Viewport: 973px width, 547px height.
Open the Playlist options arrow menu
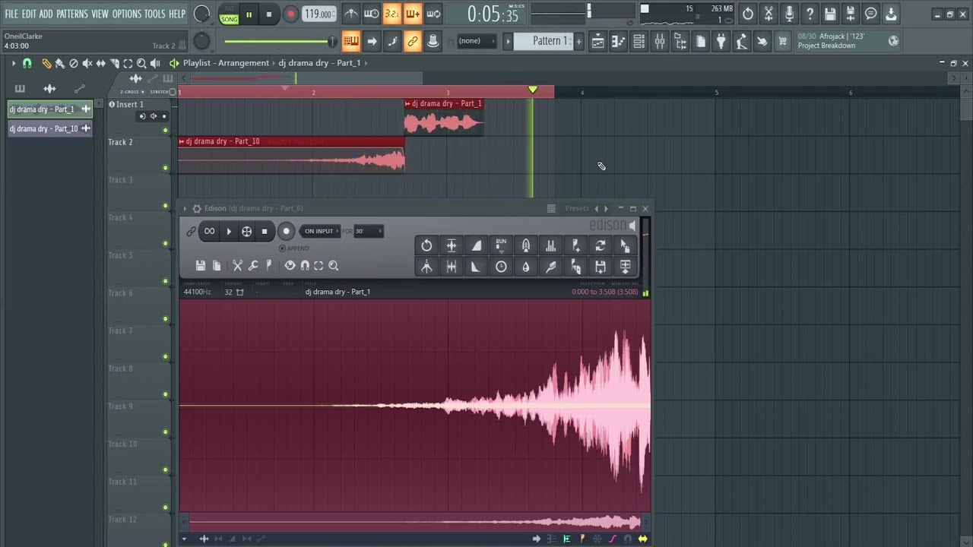coord(13,64)
